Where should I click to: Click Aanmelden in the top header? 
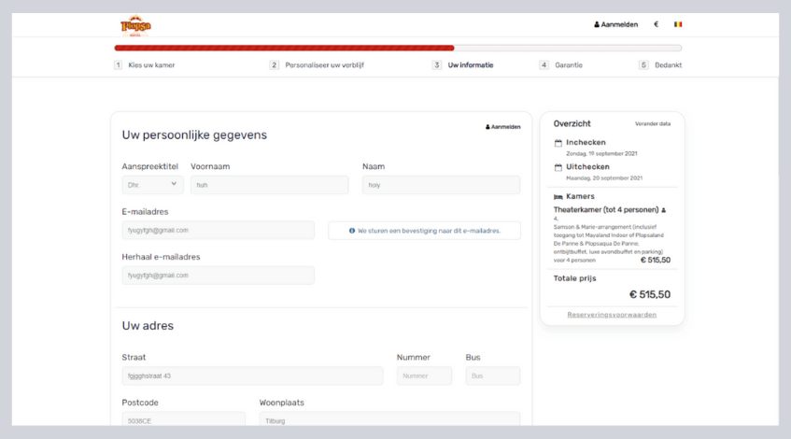pyautogui.click(x=615, y=24)
